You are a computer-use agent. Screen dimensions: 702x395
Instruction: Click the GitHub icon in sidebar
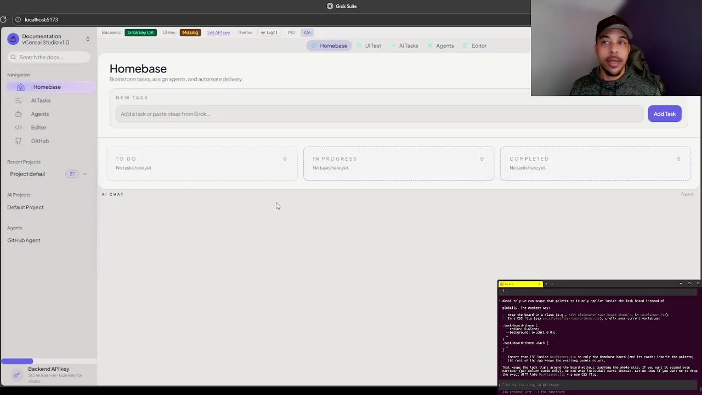(x=18, y=141)
